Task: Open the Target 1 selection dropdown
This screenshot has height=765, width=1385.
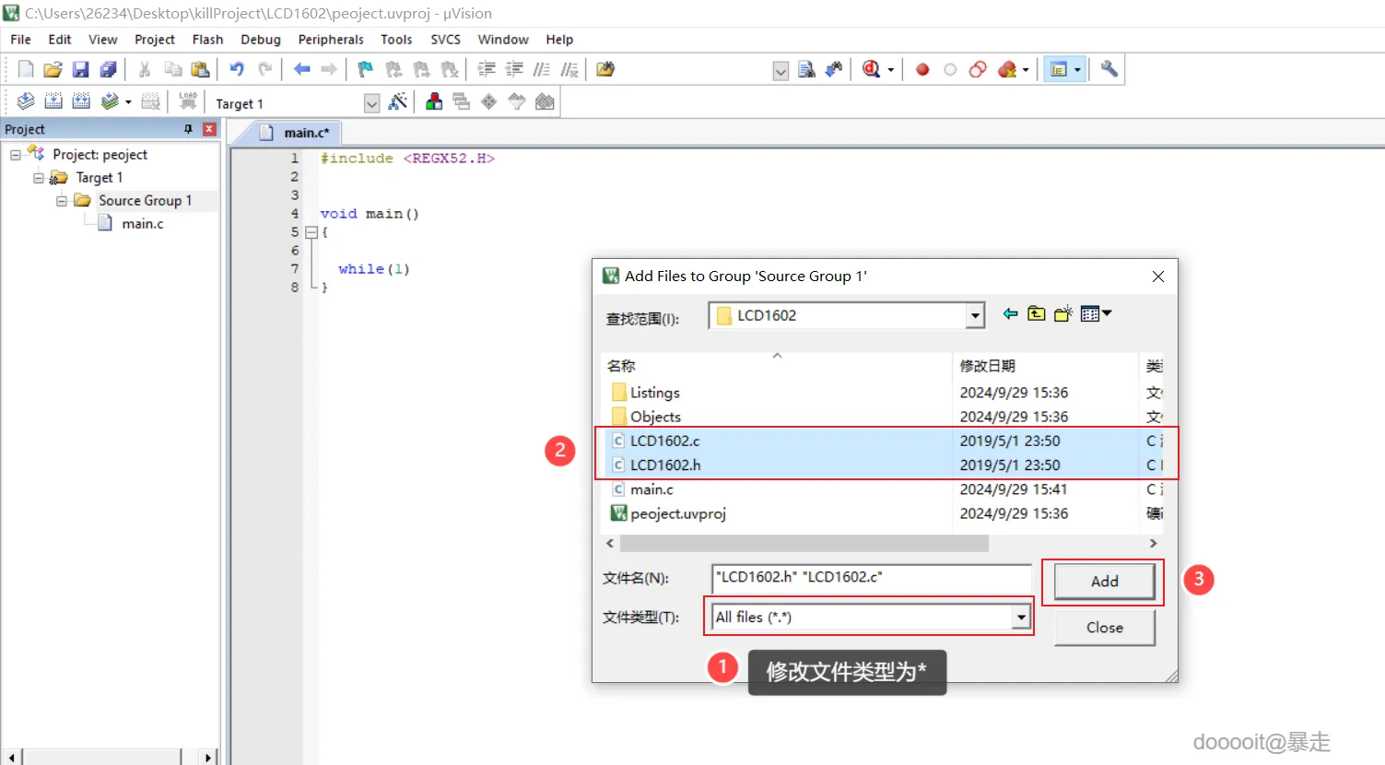Action: [371, 103]
